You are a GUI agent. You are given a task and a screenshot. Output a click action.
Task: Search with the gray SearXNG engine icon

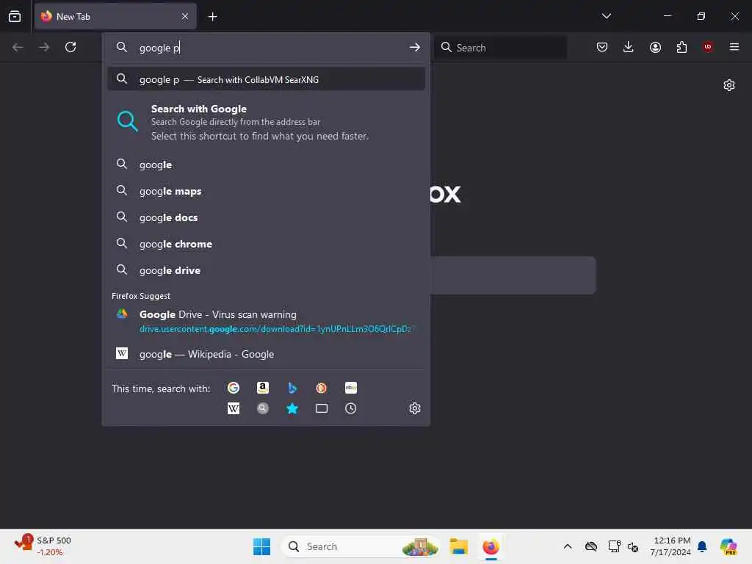(x=263, y=408)
